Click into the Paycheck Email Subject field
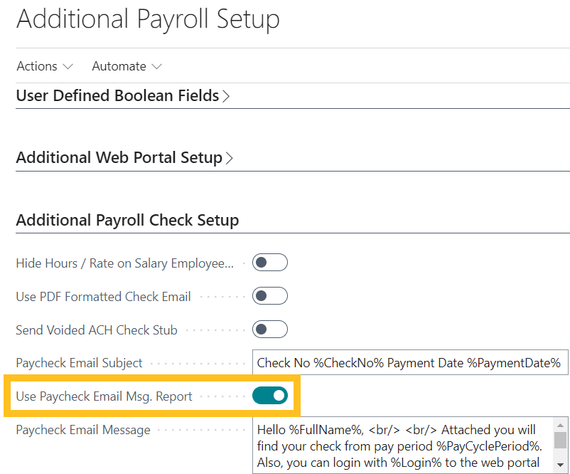The image size is (570, 474). [x=409, y=363]
